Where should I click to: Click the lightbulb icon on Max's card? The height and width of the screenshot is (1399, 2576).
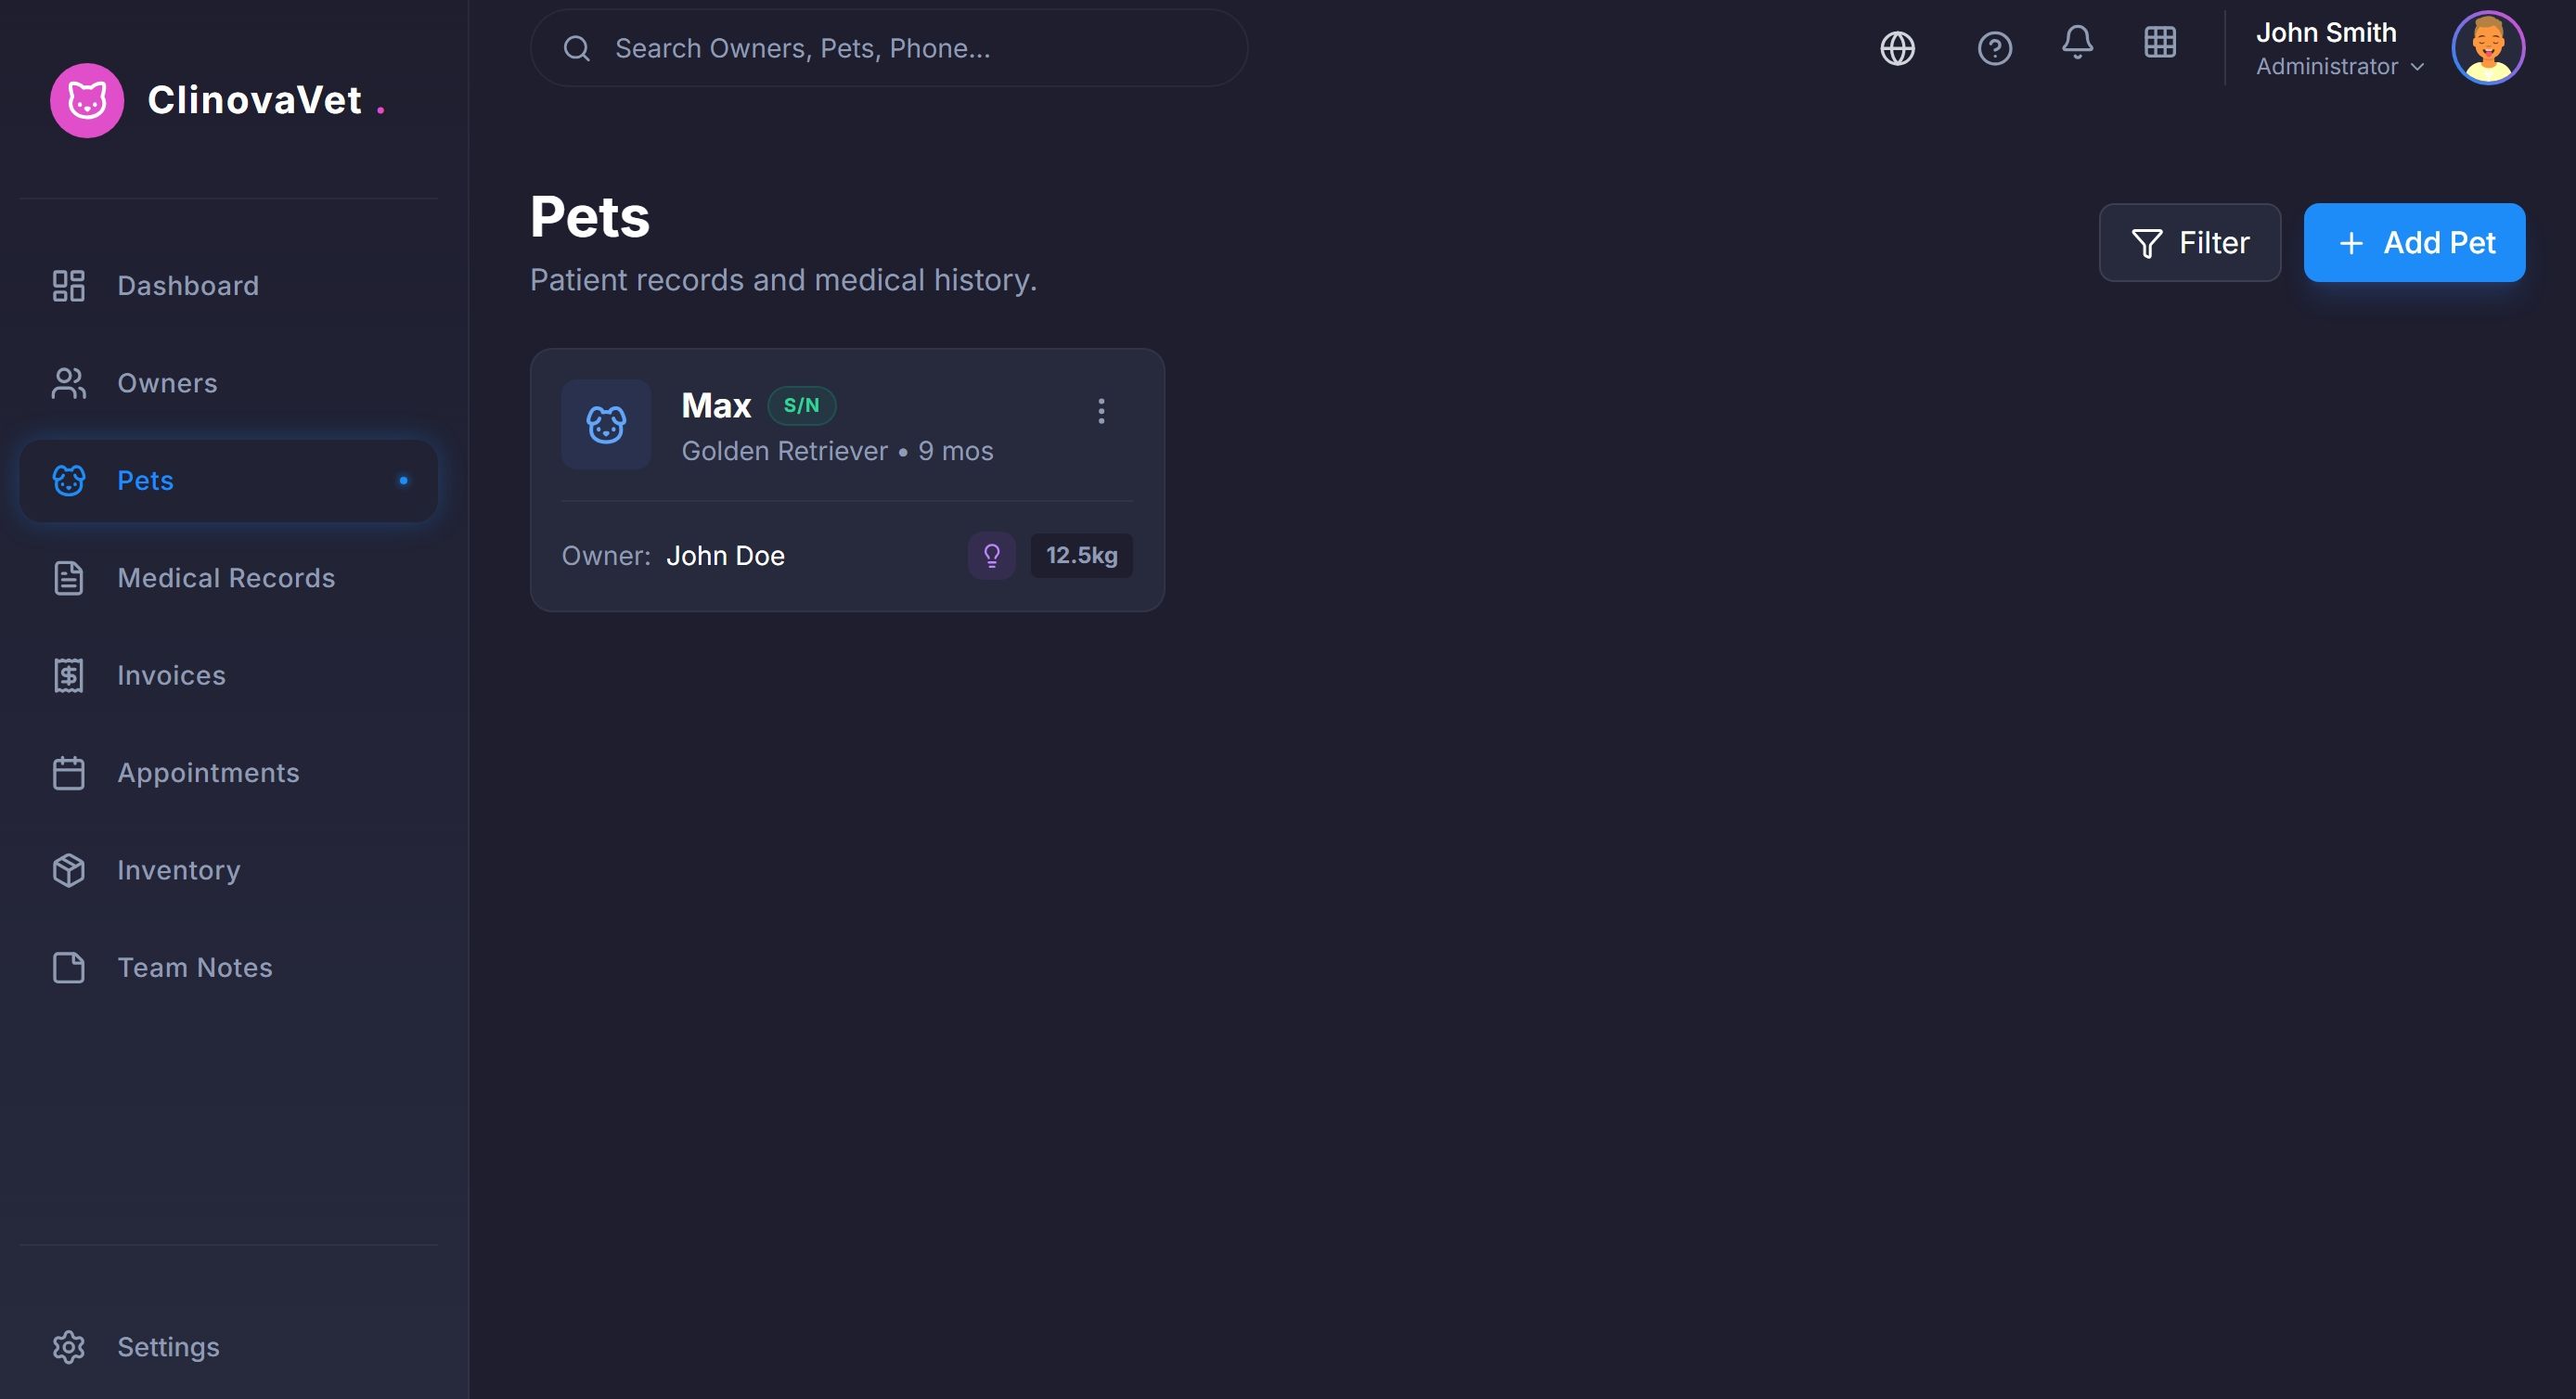[991, 555]
